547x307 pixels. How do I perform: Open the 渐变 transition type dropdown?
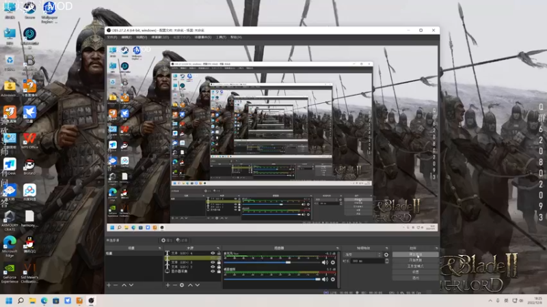[x=363, y=254]
